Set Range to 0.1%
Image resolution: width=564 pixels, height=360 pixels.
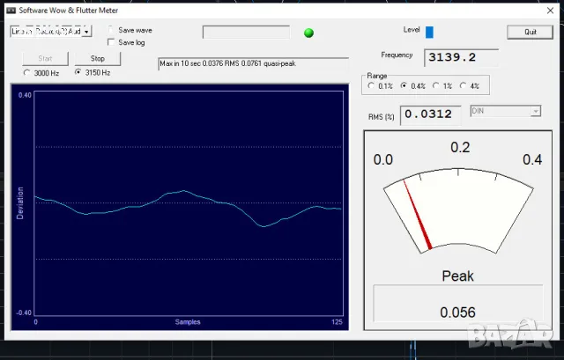click(x=372, y=87)
